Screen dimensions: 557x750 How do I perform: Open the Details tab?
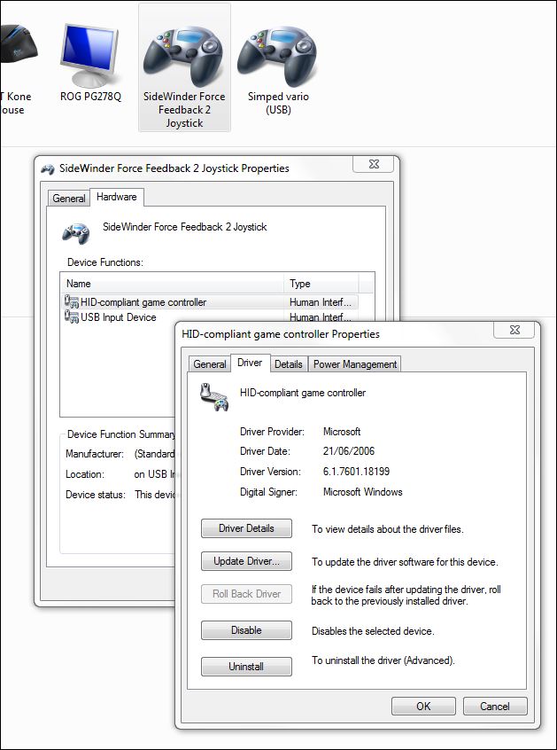pos(289,364)
